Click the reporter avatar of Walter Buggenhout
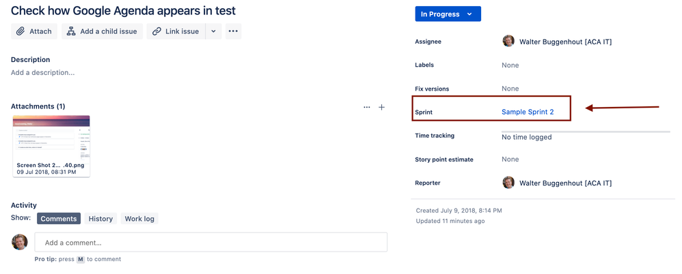682x274 pixels. pyautogui.click(x=508, y=183)
